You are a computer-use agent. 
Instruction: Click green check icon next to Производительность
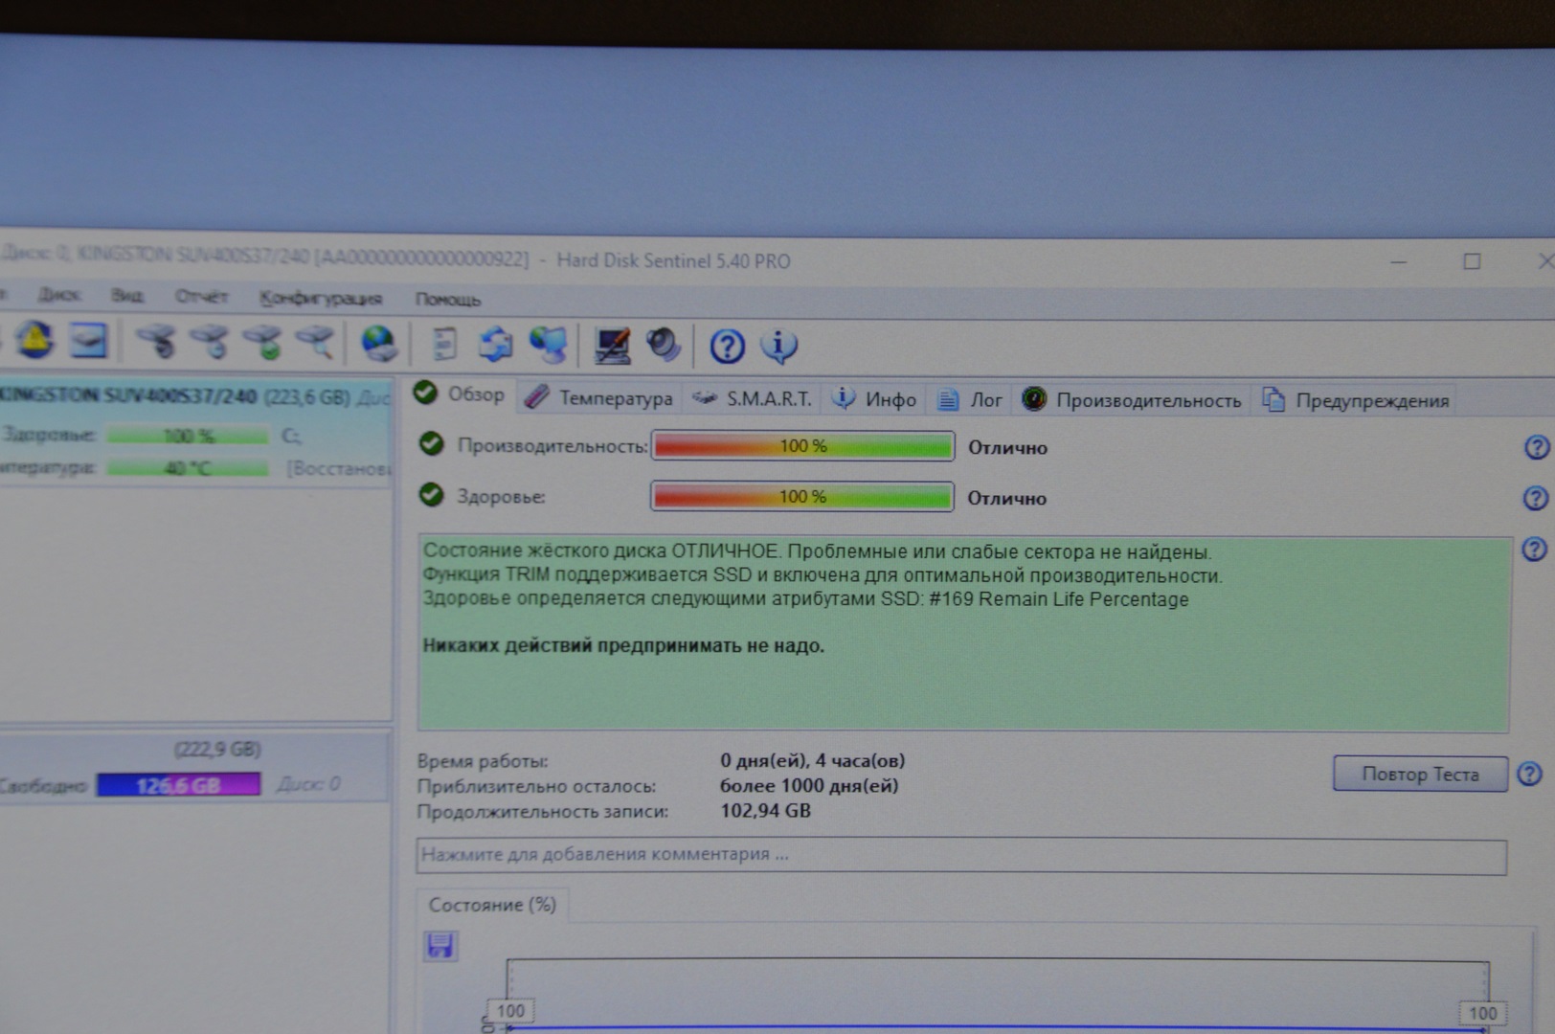[432, 443]
